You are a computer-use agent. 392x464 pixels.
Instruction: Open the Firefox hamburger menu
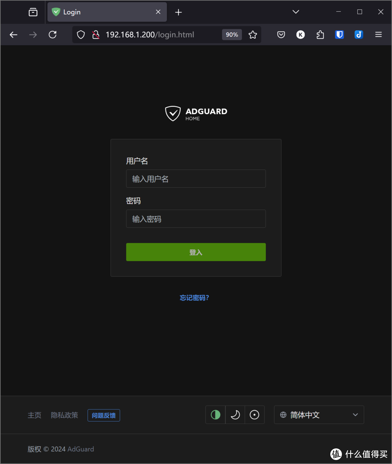pyautogui.click(x=378, y=34)
